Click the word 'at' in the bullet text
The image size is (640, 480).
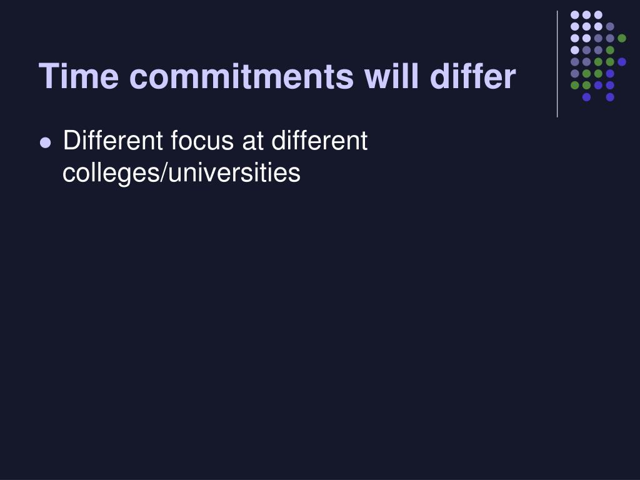coord(252,141)
